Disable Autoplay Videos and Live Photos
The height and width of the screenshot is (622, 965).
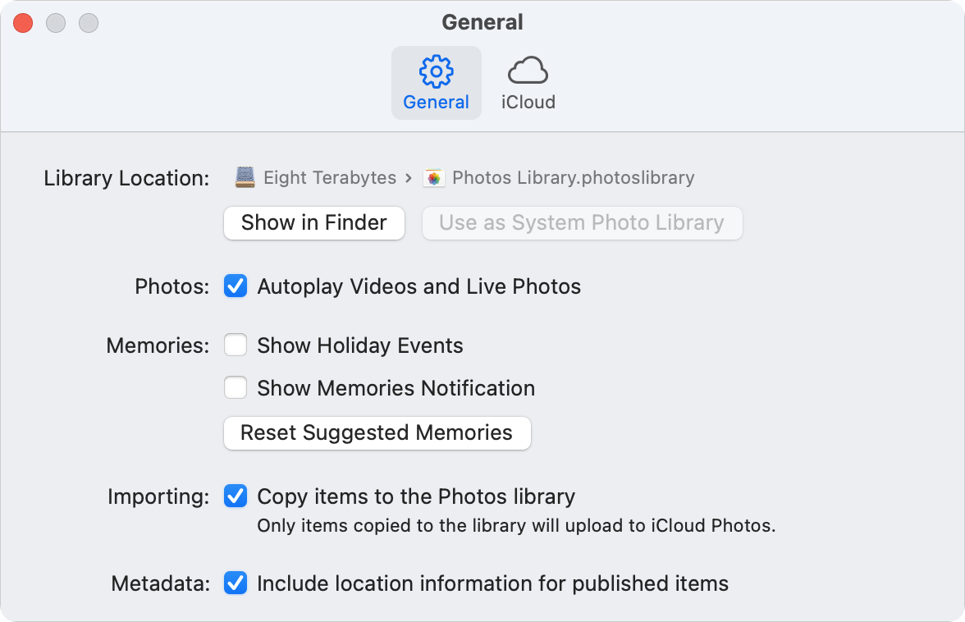pyautogui.click(x=236, y=286)
